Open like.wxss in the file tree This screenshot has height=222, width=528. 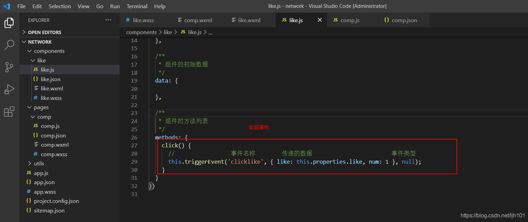69,98
